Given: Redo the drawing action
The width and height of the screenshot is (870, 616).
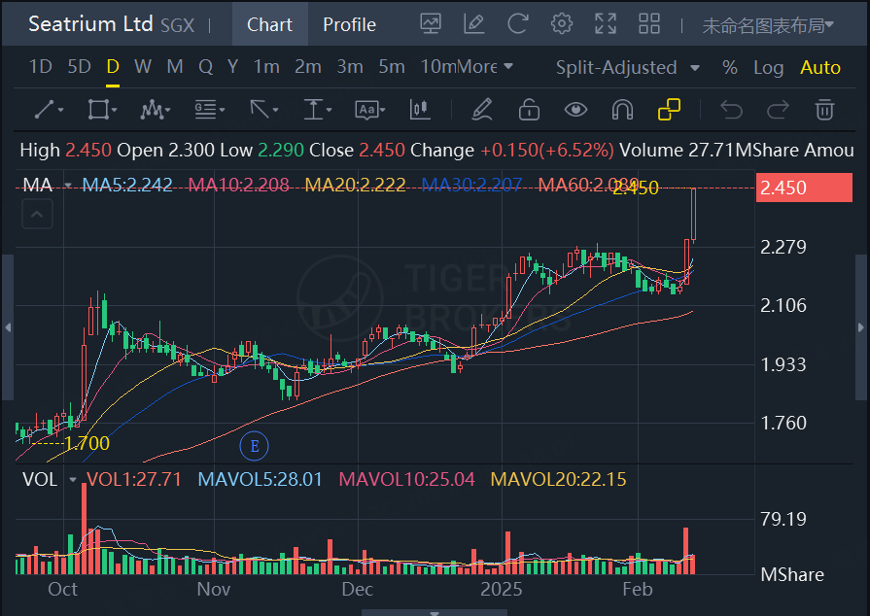Looking at the screenshot, I should tap(778, 109).
